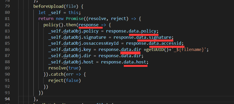The image size is (234, 104).
Task: Click _self in the let declaration
Action: tap(55, 12)
